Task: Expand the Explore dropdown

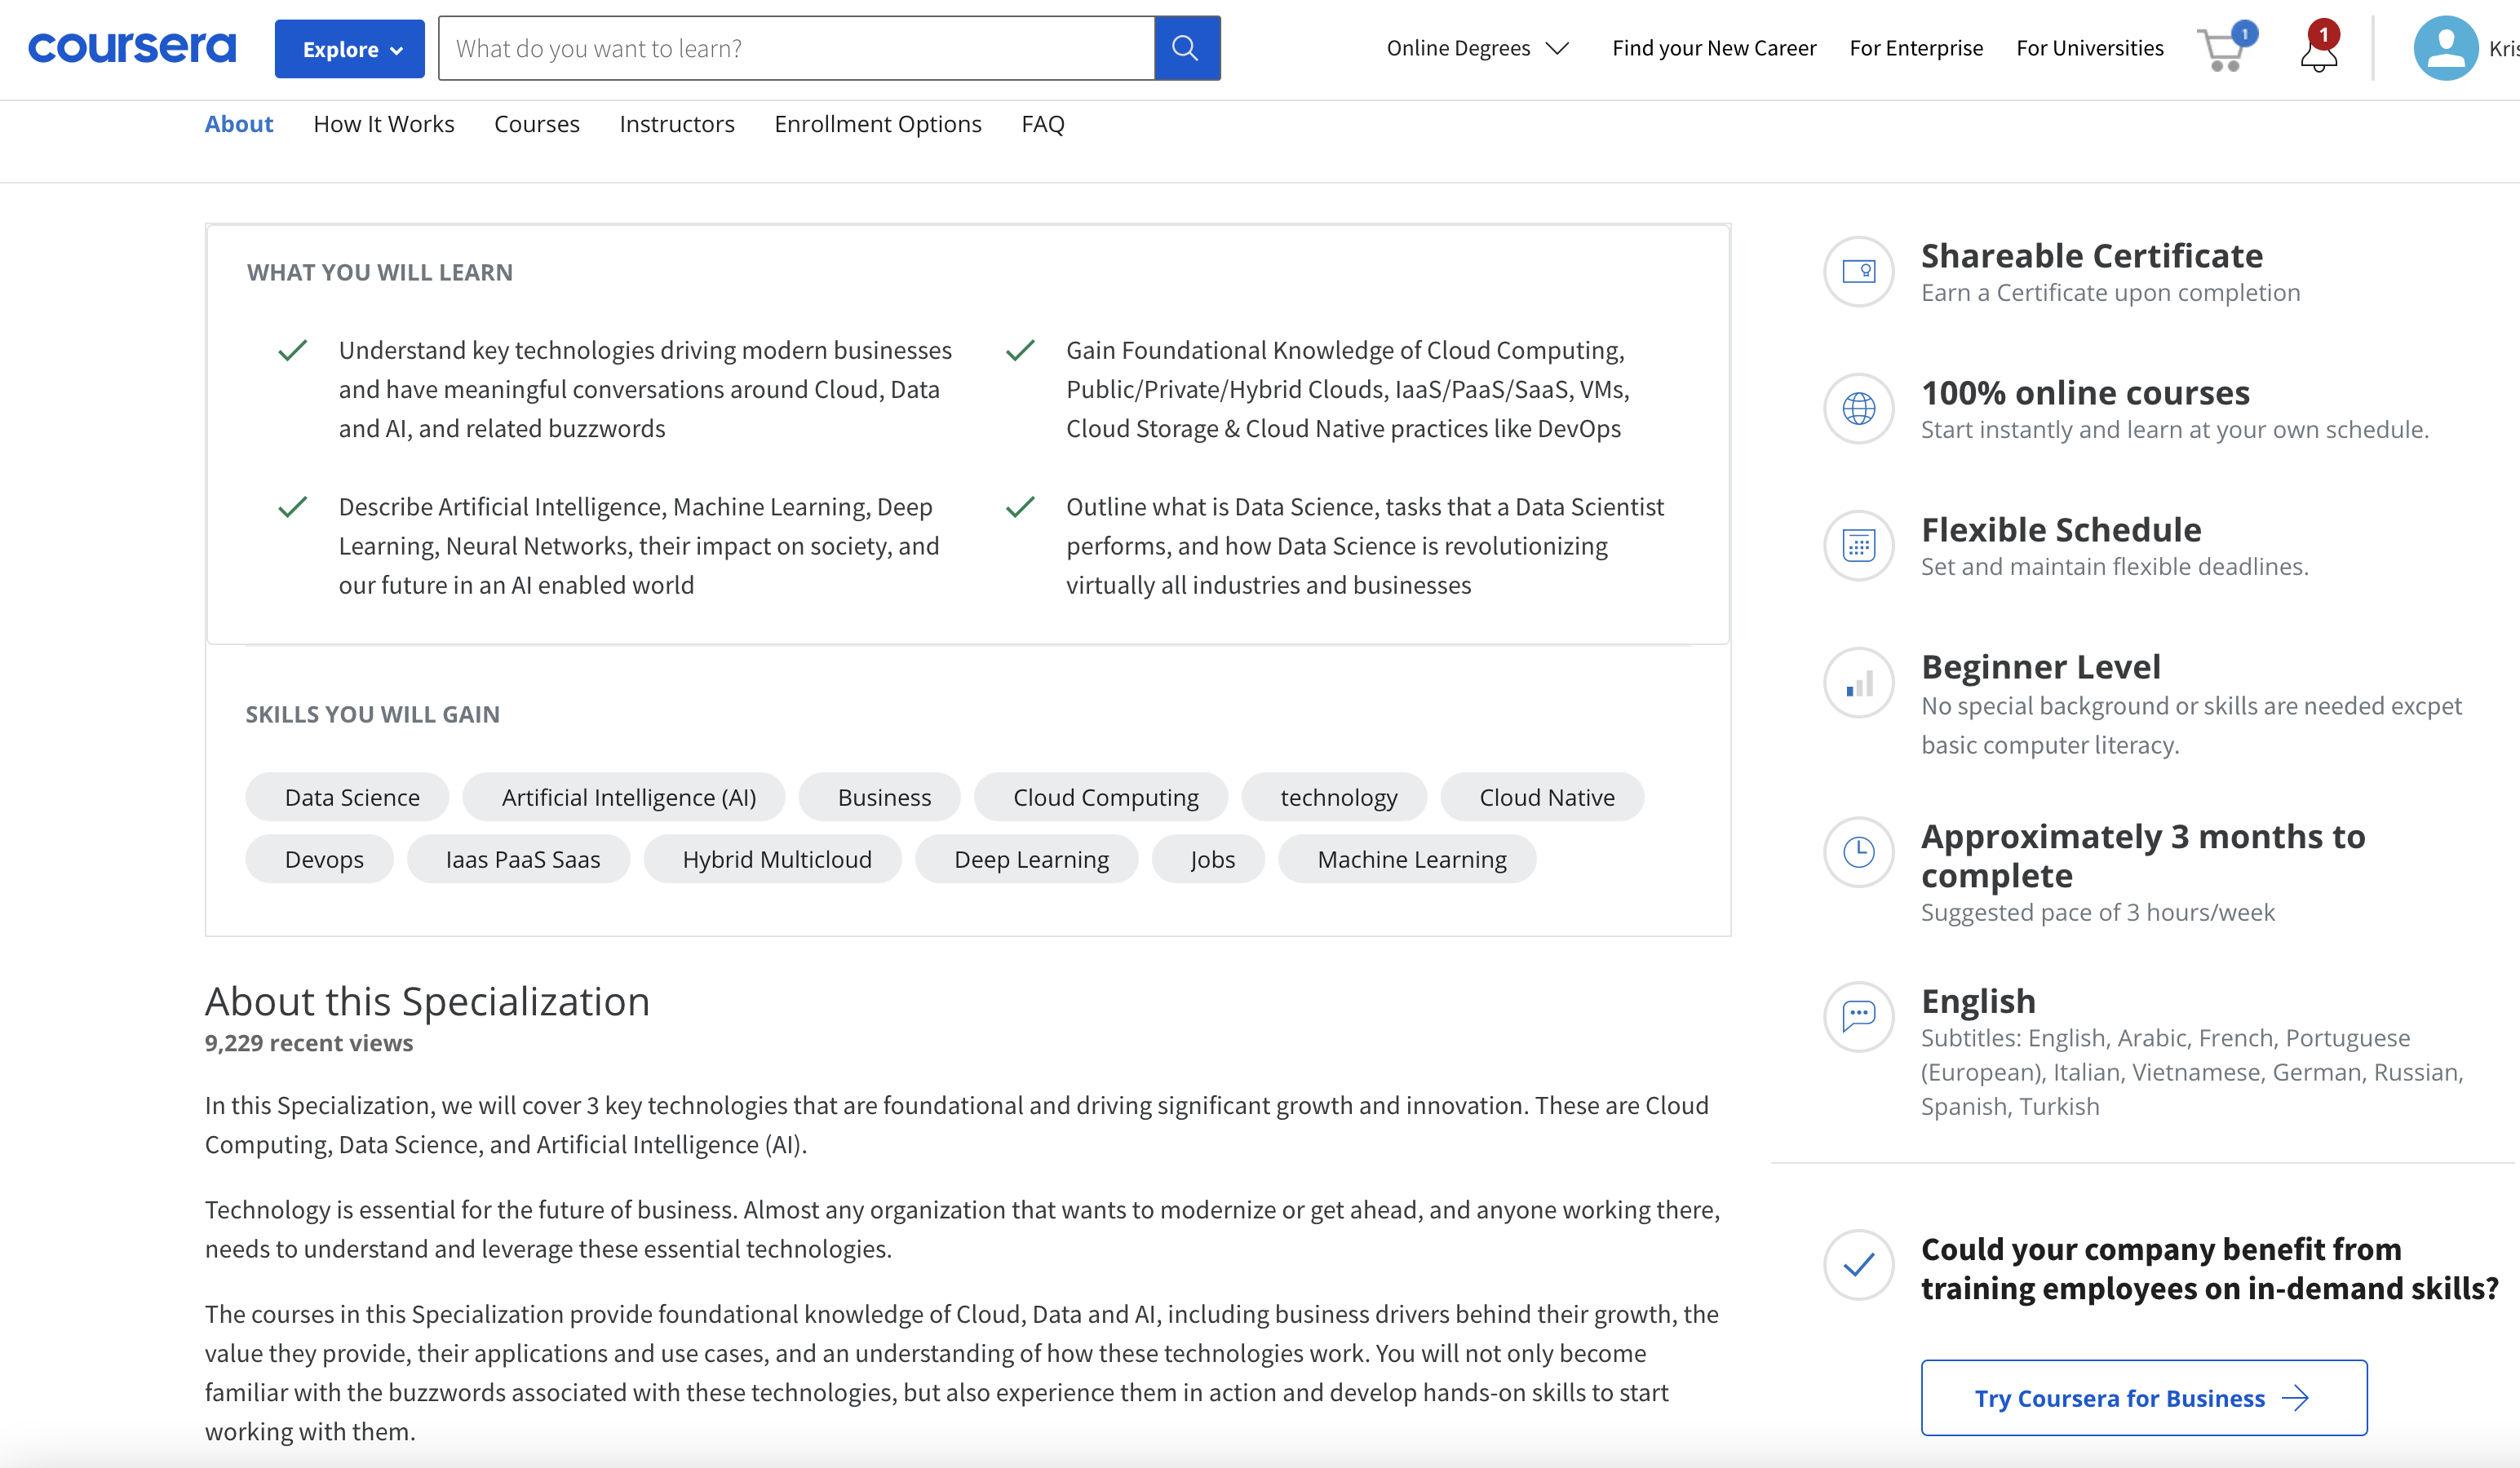Action: 349,49
